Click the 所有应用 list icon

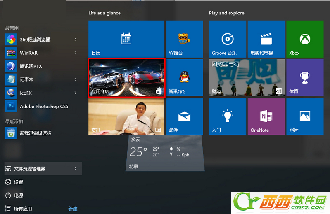[8, 209]
